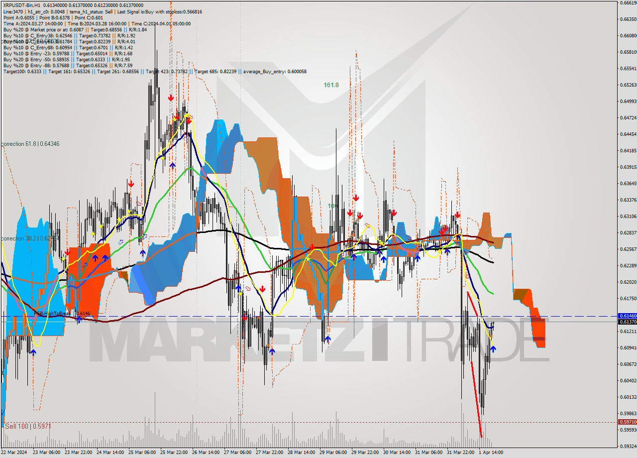Viewport: 637px width, 458px height.
Task: Click the '31 Mar 22:00' time axis label
Action: point(460,453)
